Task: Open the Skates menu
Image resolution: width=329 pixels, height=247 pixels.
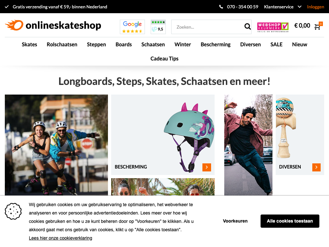Action: point(29,44)
